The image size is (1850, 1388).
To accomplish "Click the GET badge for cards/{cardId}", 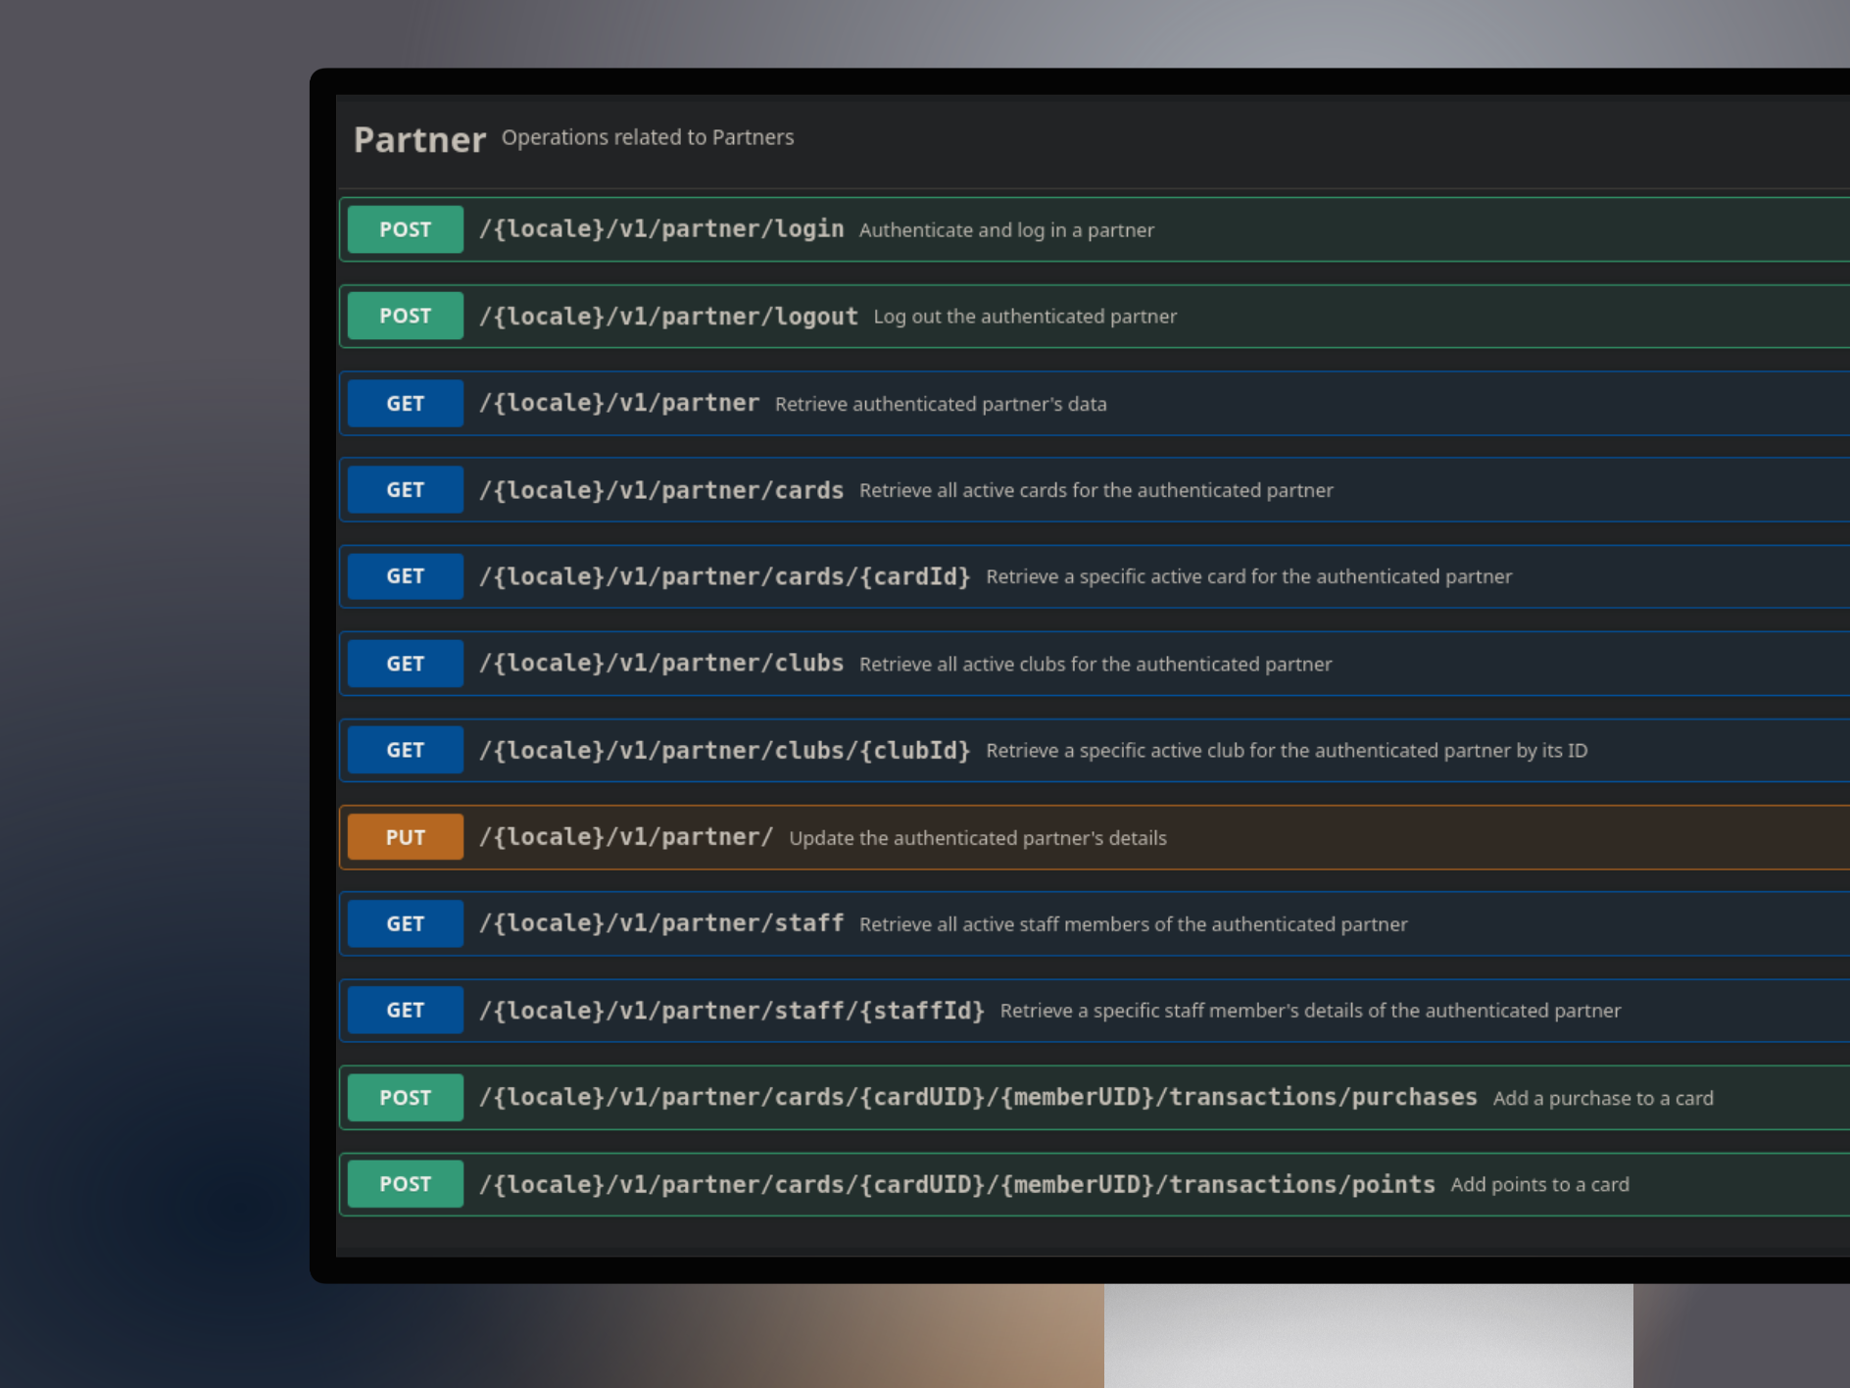I will coord(405,576).
